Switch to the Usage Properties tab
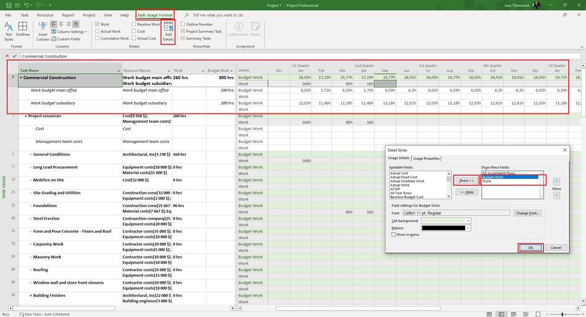 [426, 158]
